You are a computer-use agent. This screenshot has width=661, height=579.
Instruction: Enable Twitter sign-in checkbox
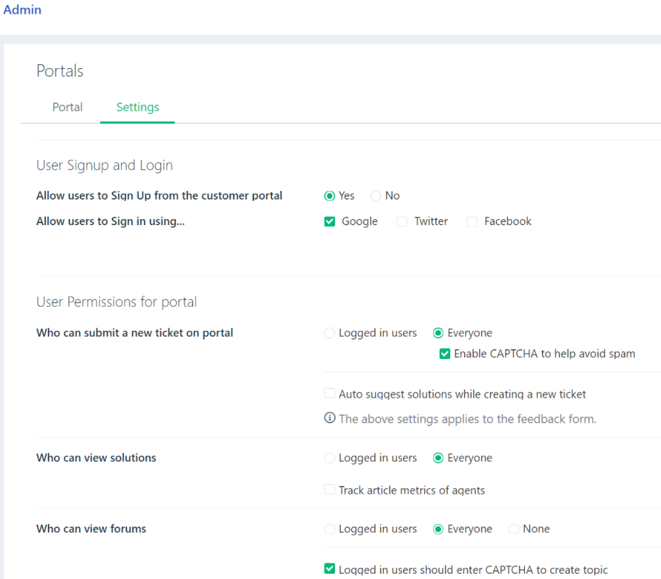click(x=402, y=222)
